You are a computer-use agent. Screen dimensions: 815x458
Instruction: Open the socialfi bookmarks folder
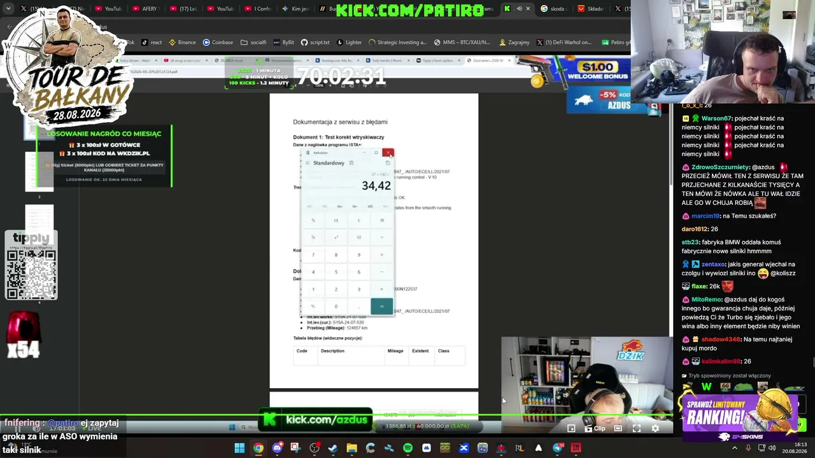click(253, 43)
